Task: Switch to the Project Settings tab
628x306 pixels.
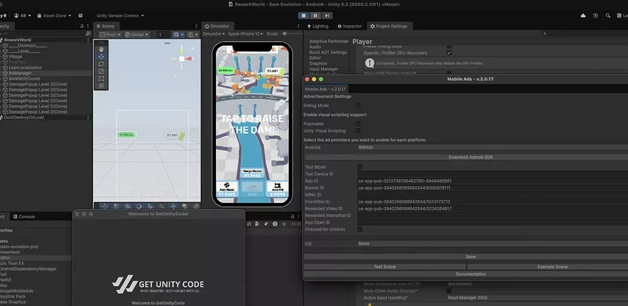Action: 389,26
